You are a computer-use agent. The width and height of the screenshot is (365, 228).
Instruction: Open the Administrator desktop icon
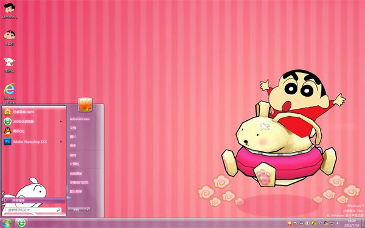pyautogui.click(x=9, y=10)
